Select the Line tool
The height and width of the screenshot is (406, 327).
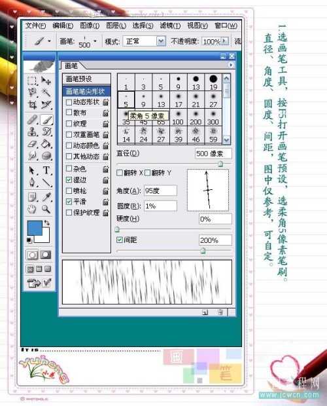(46, 183)
